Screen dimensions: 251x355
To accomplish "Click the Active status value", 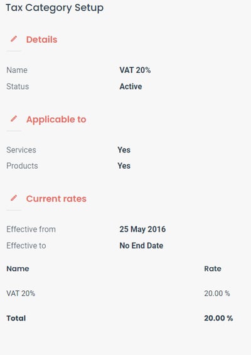I will (131, 87).
